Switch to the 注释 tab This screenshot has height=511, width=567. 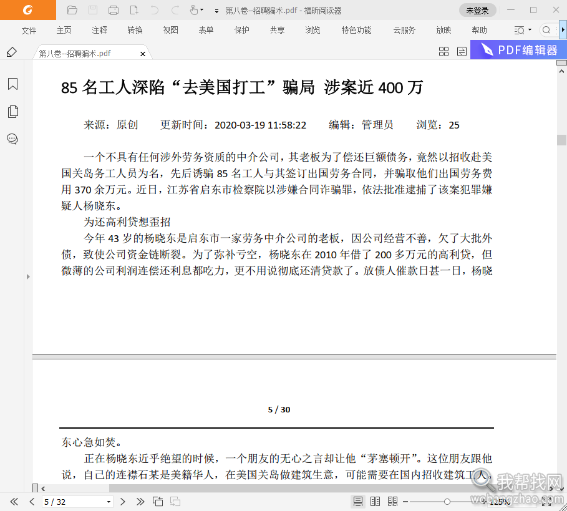click(x=99, y=31)
